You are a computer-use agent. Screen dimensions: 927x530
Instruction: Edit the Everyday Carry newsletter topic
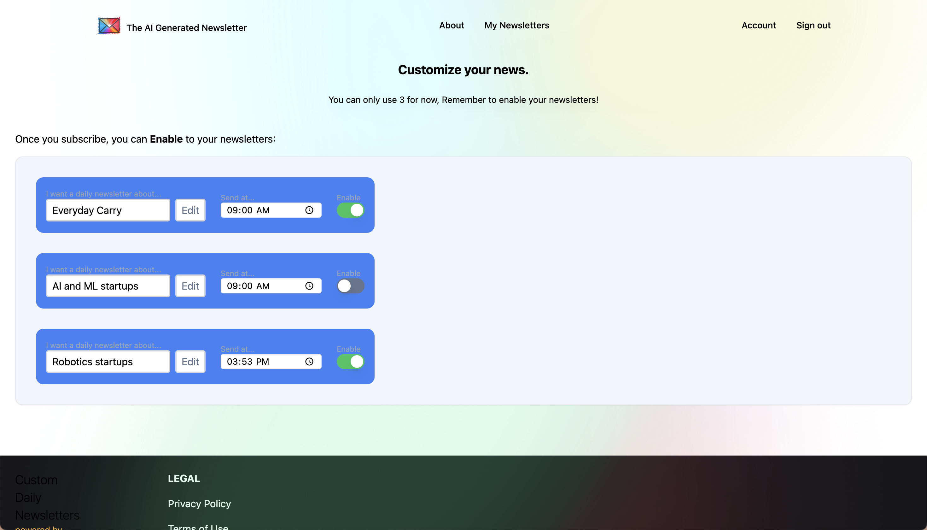pyautogui.click(x=190, y=210)
